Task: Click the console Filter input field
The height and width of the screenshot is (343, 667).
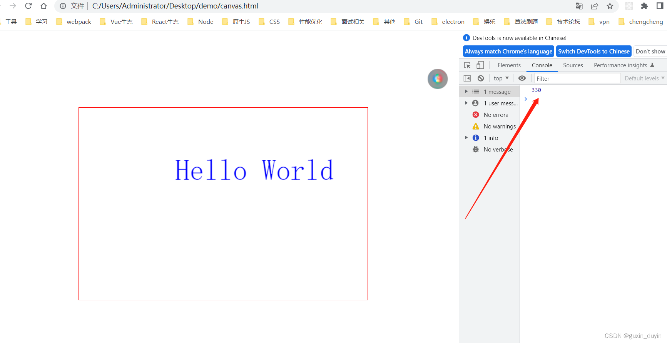Action: click(x=577, y=78)
